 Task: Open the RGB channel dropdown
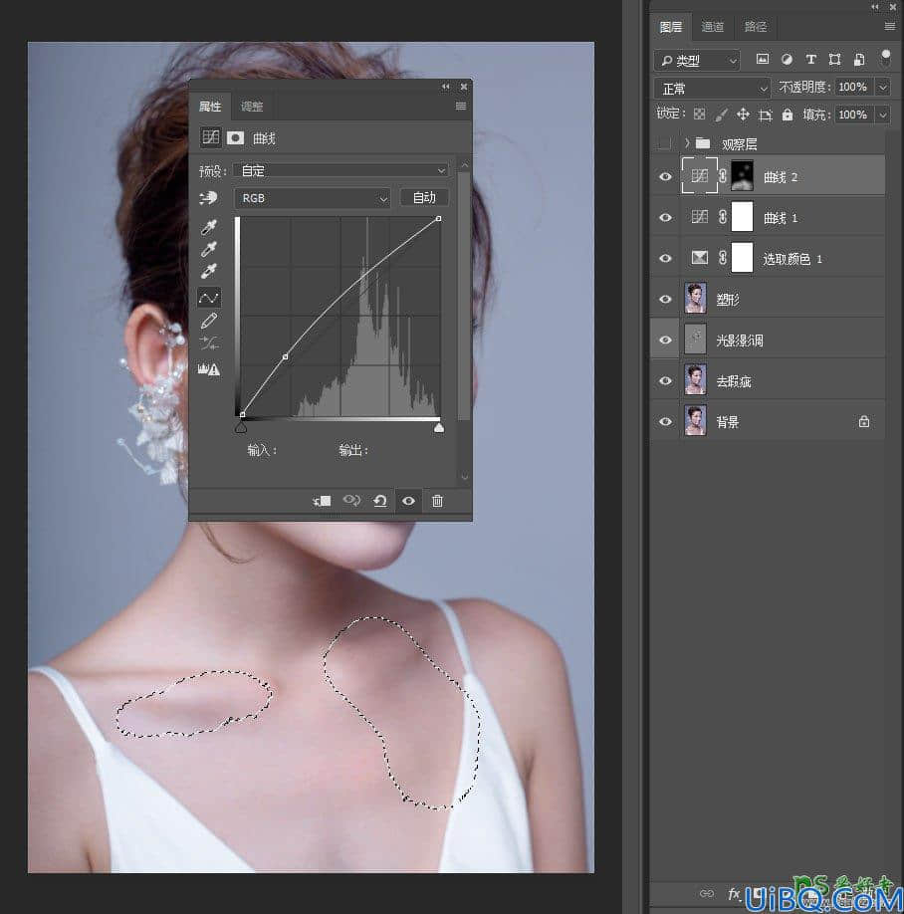pos(313,198)
